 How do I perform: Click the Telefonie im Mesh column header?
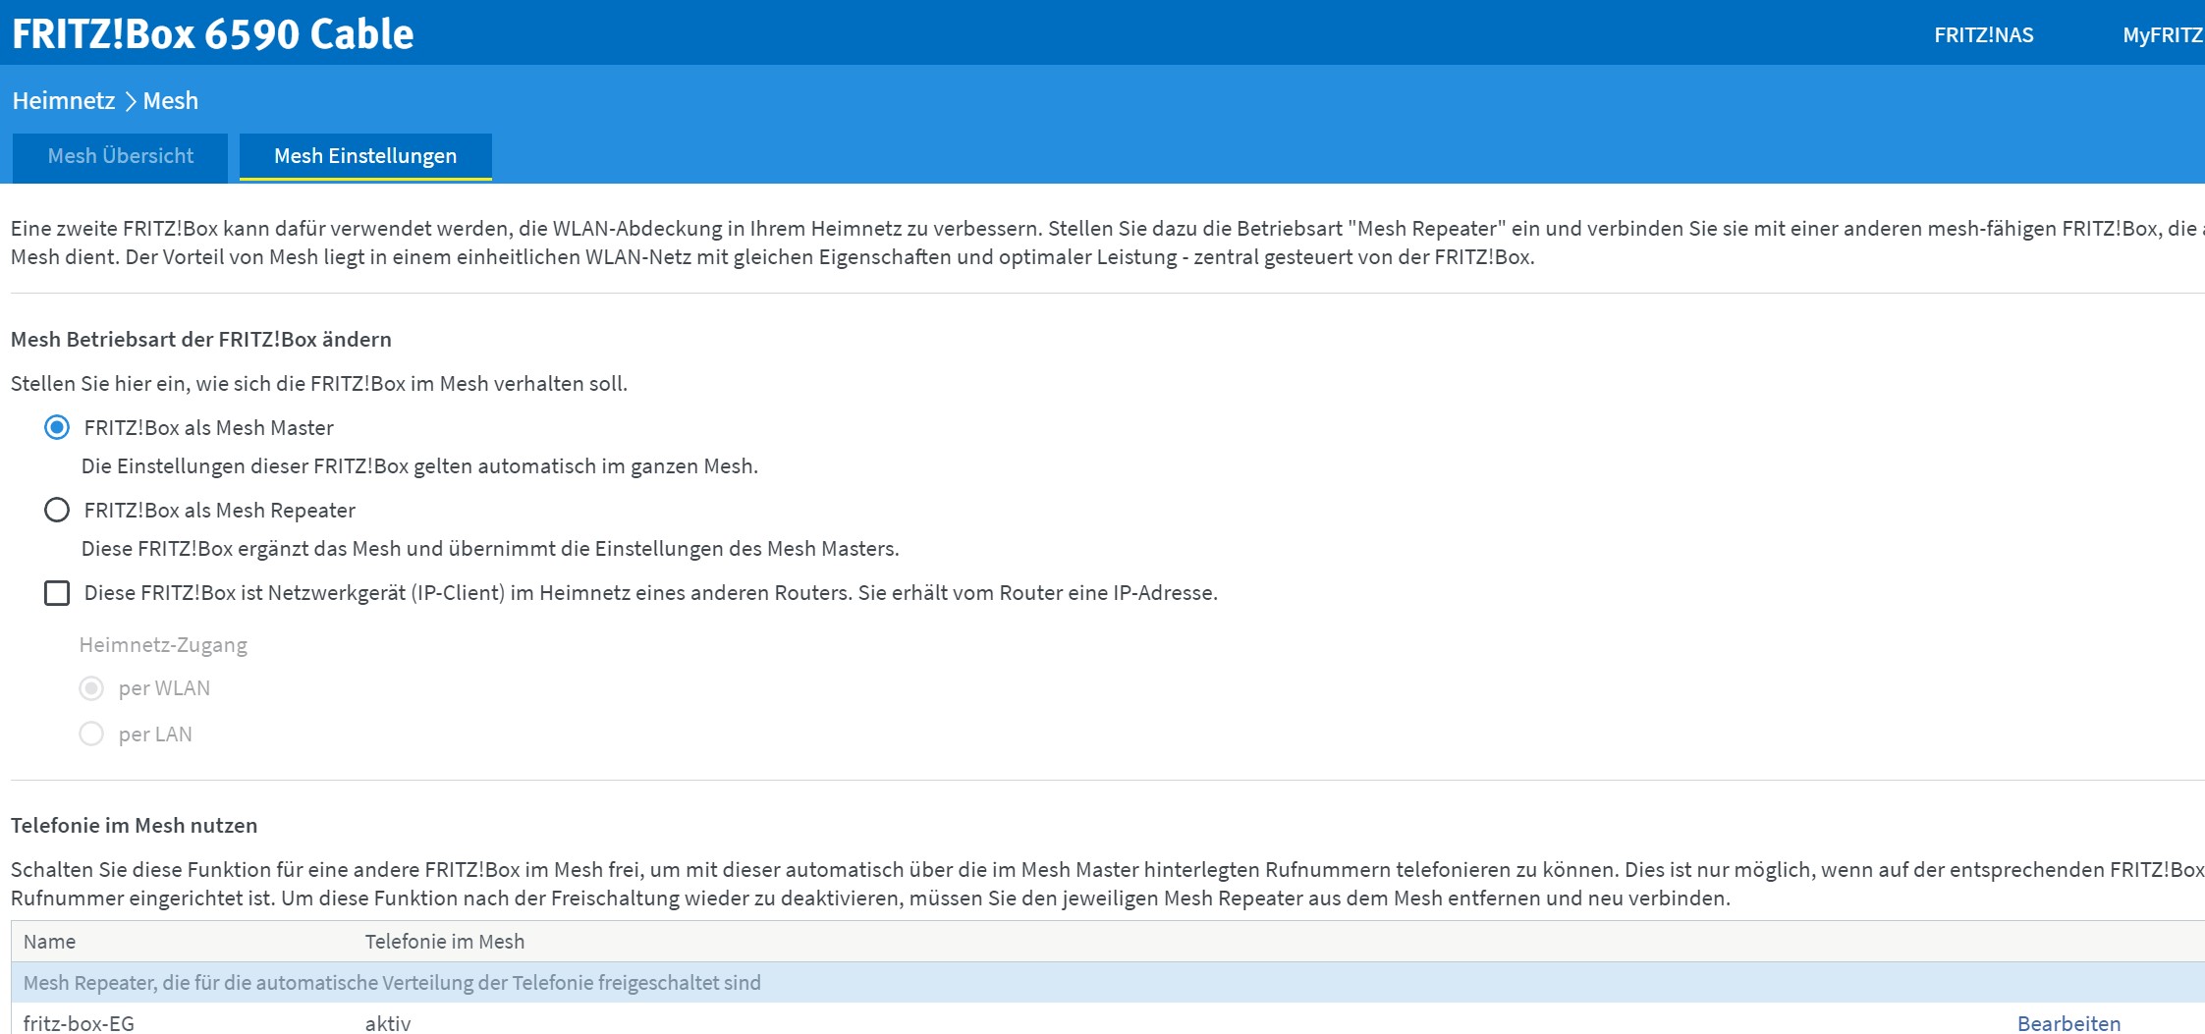tap(445, 942)
